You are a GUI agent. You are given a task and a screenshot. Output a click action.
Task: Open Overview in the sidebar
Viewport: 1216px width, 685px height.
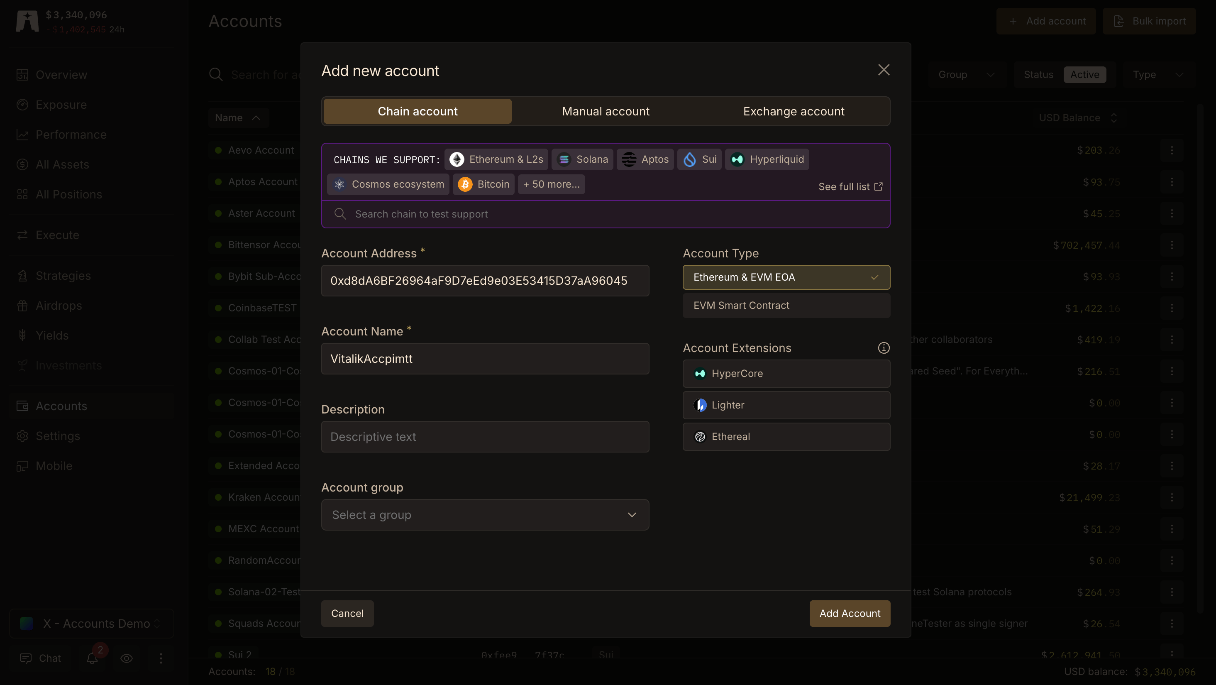click(x=92, y=75)
